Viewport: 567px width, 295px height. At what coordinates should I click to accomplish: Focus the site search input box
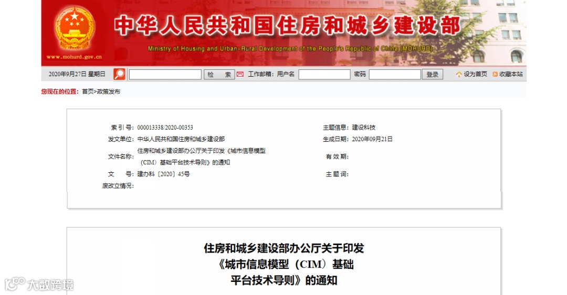pos(165,75)
